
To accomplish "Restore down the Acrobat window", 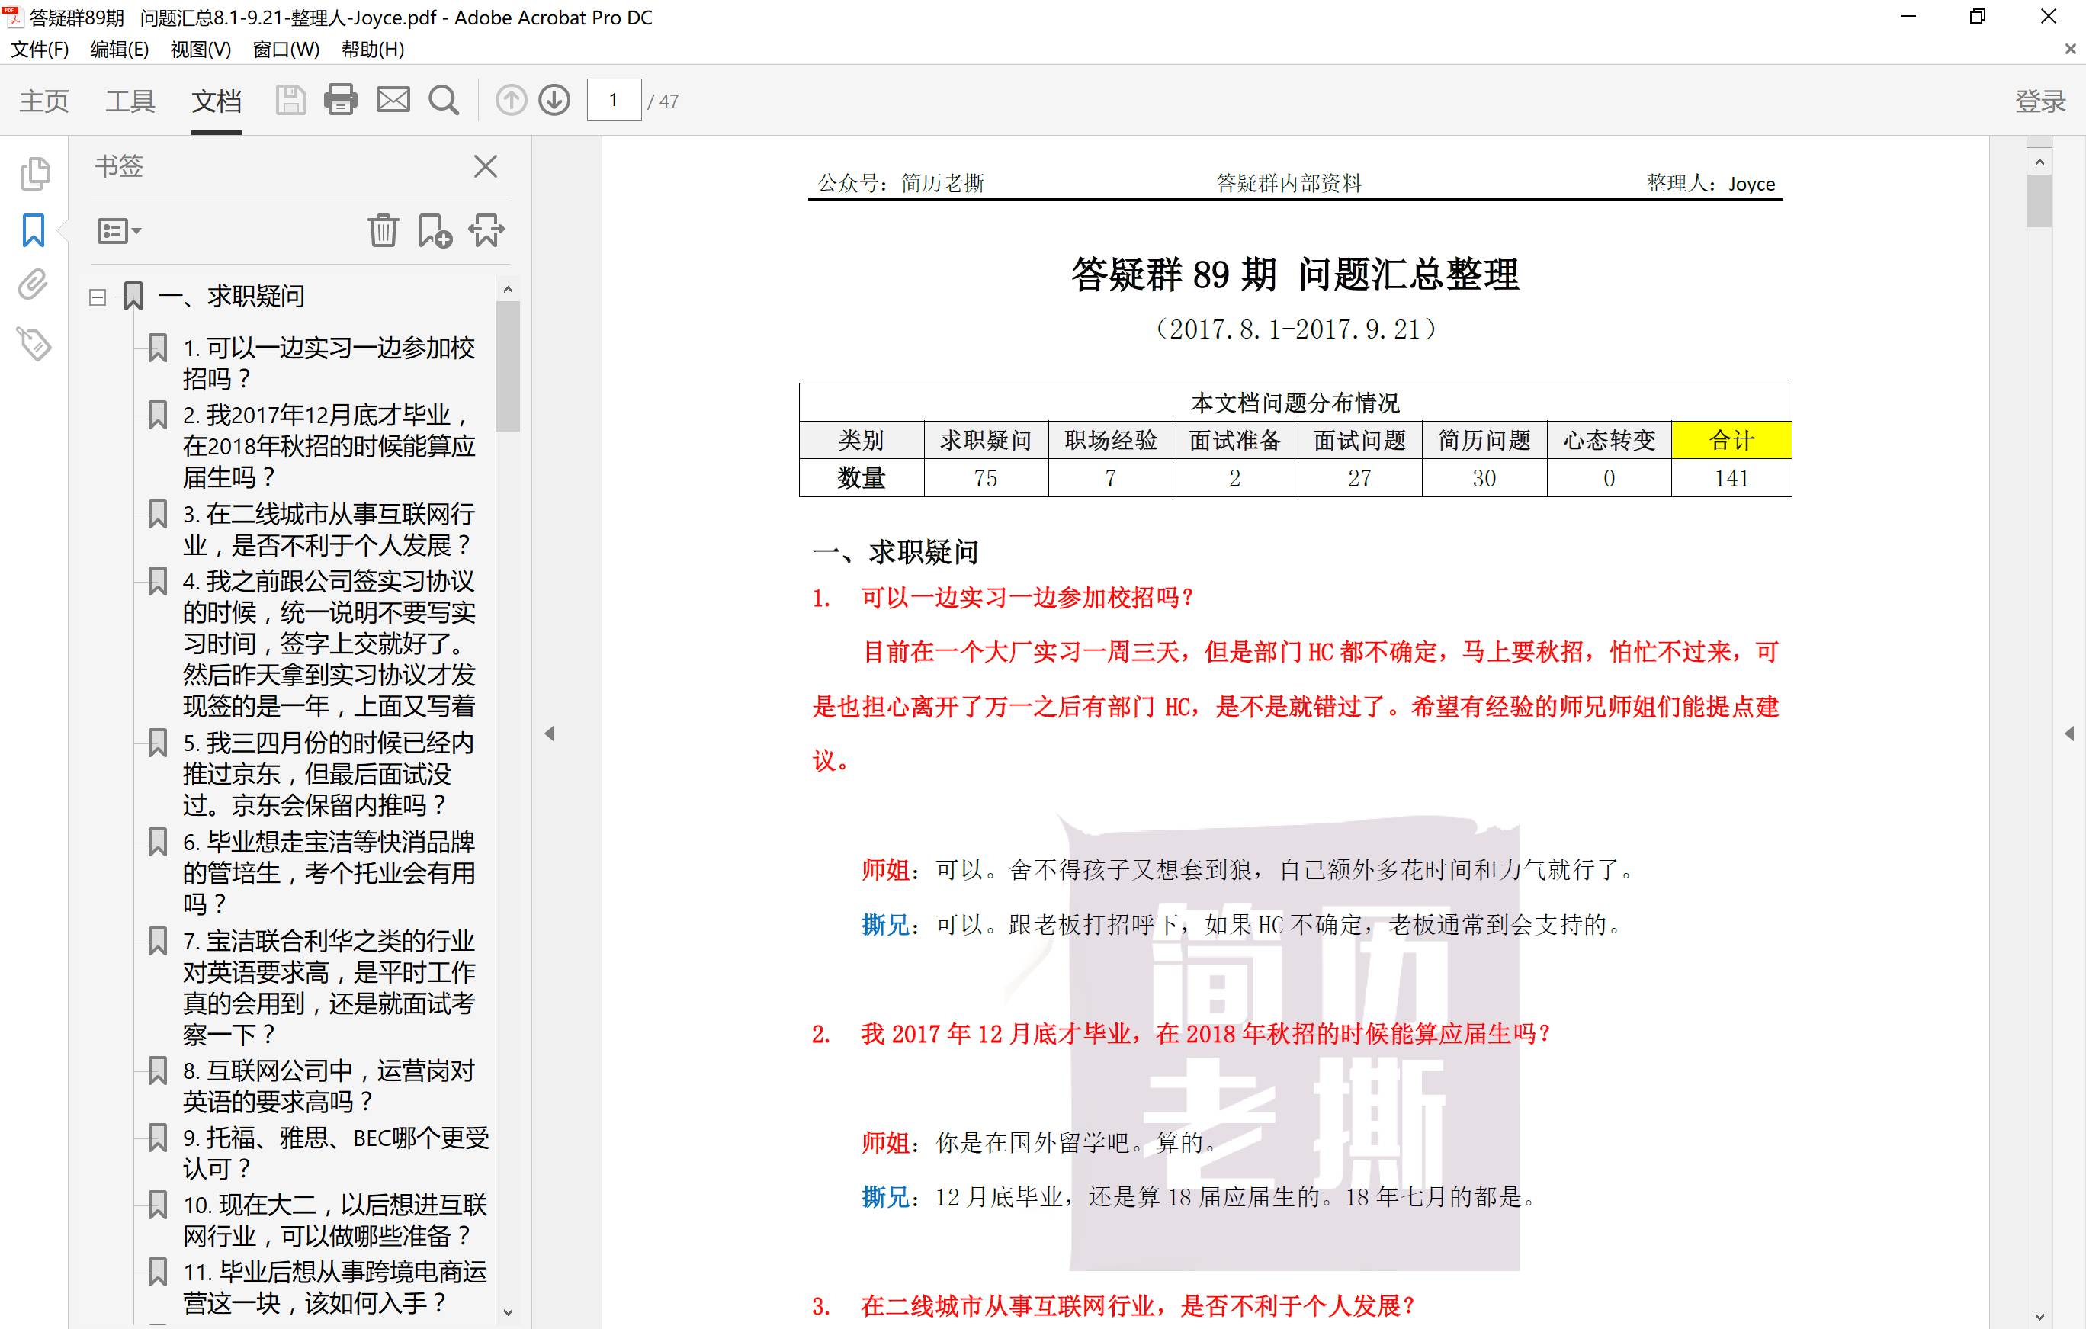I will pos(1978,17).
